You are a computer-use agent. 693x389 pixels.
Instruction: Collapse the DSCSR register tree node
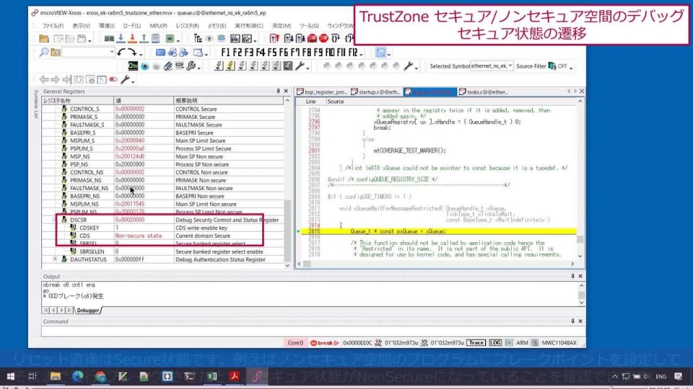[x=56, y=220]
